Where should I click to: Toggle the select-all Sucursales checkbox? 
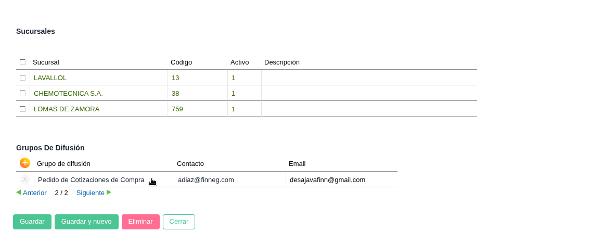(22, 62)
